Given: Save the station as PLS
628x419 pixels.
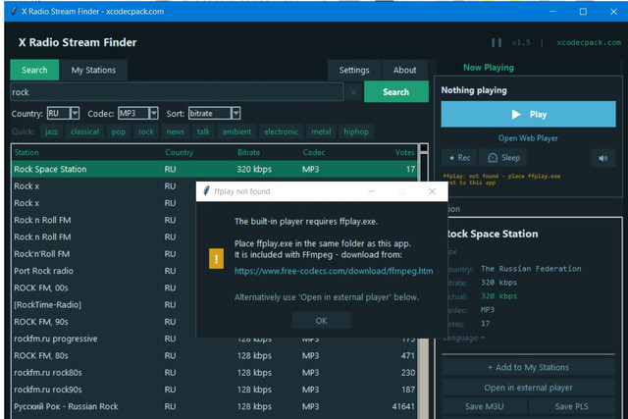Looking at the screenshot, I should (x=571, y=406).
